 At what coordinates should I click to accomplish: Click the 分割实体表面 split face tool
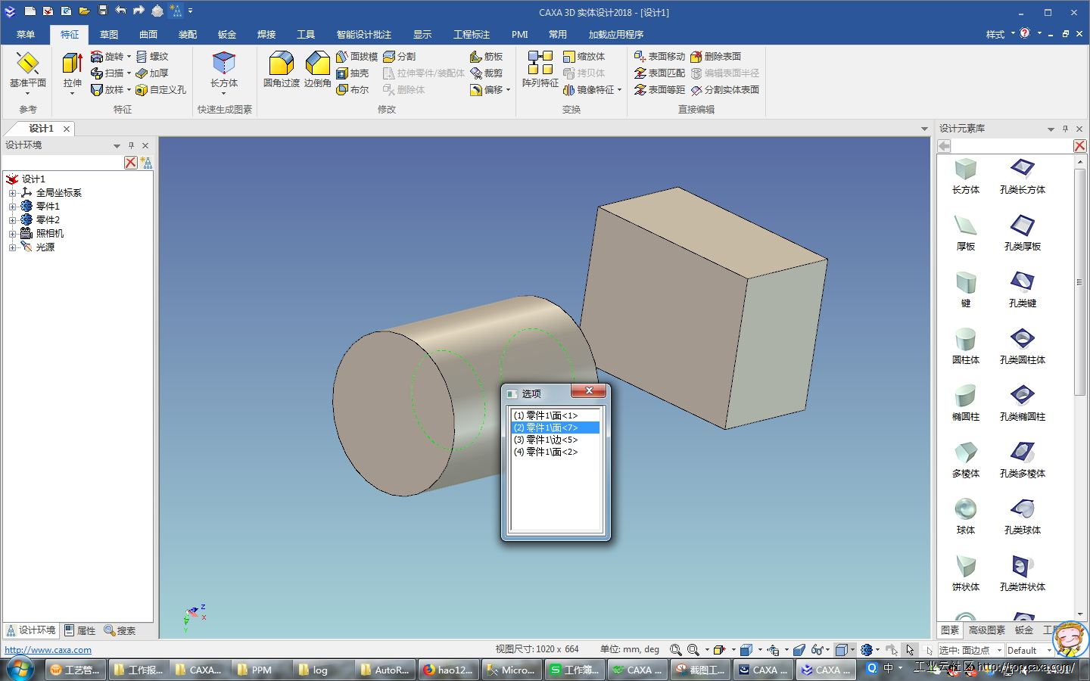point(724,90)
